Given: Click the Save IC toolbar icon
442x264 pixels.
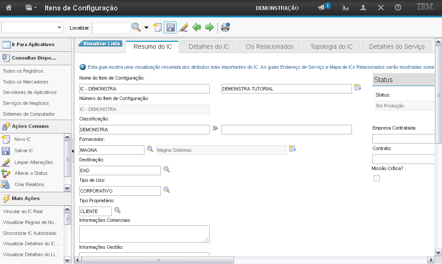Looking at the screenshot, I should pyautogui.click(x=170, y=27).
